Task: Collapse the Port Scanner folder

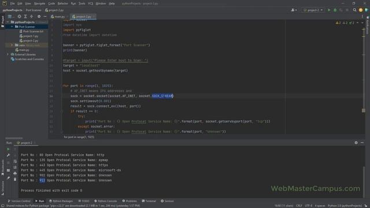Action: click(x=12, y=27)
